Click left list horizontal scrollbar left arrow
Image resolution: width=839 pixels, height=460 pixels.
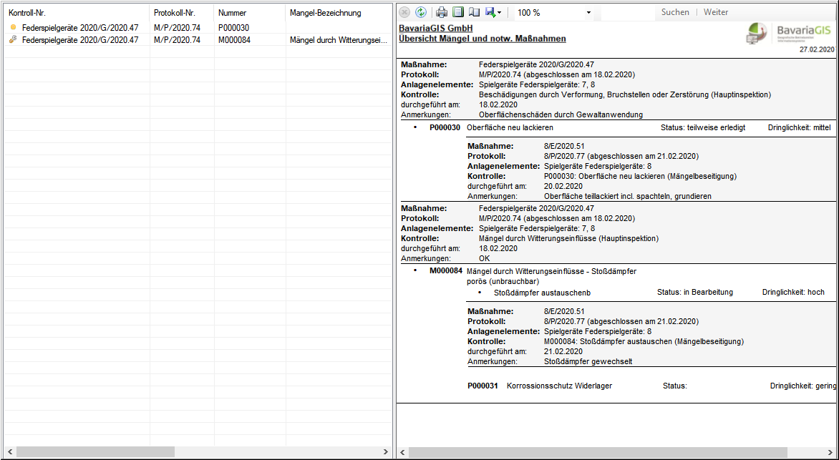[x=10, y=452]
